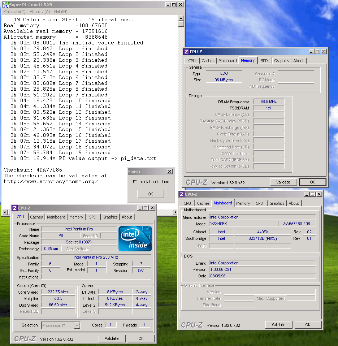Click the Intel Inside logo in CPU-Z
This screenshot has width=338, height=346.
(x=135, y=239)
